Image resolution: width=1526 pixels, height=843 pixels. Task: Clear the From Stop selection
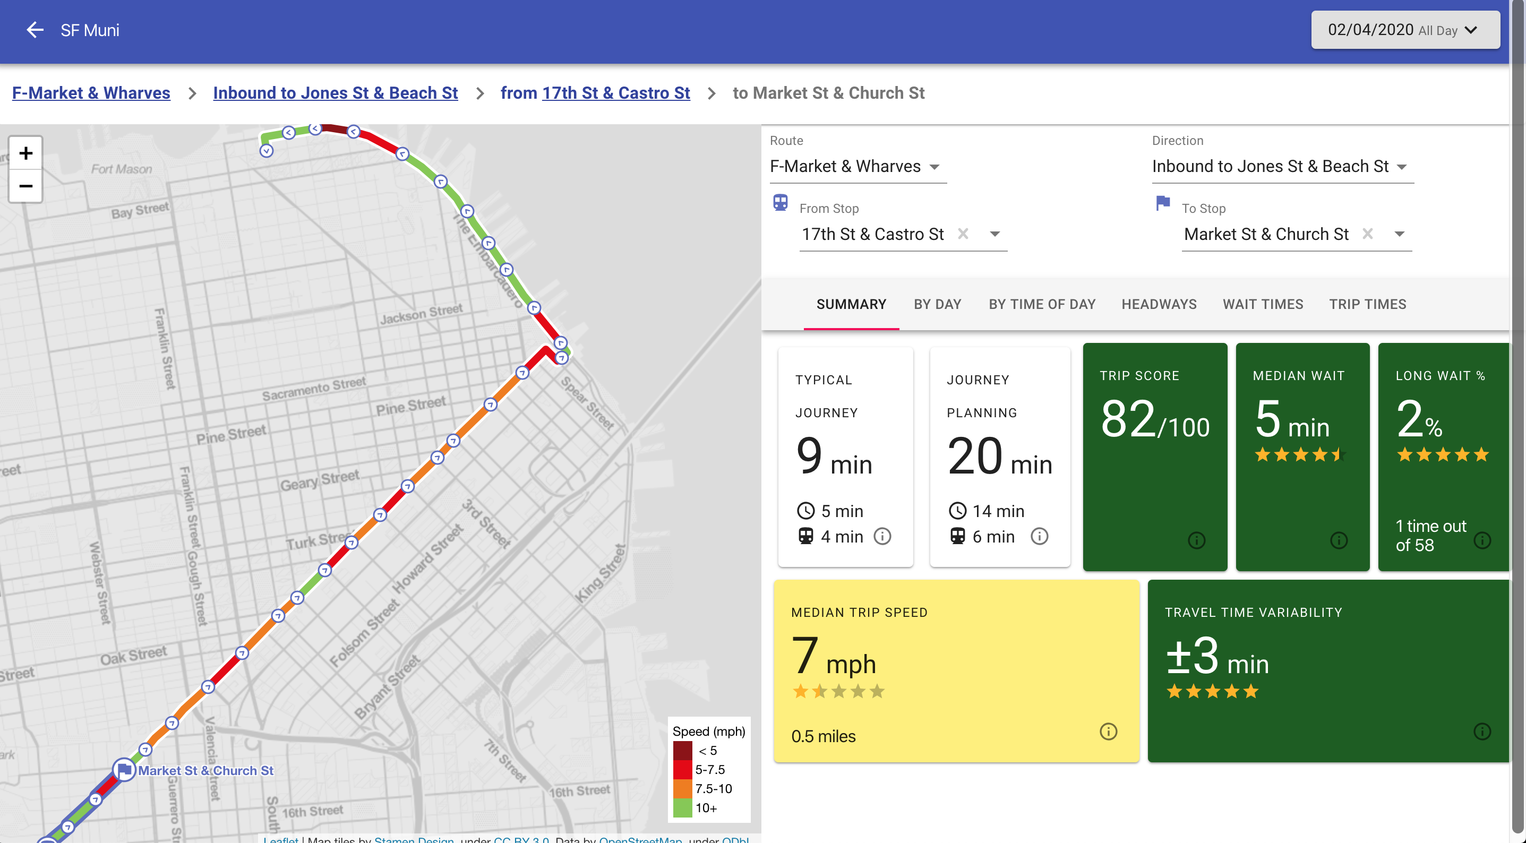pos(963,234)
